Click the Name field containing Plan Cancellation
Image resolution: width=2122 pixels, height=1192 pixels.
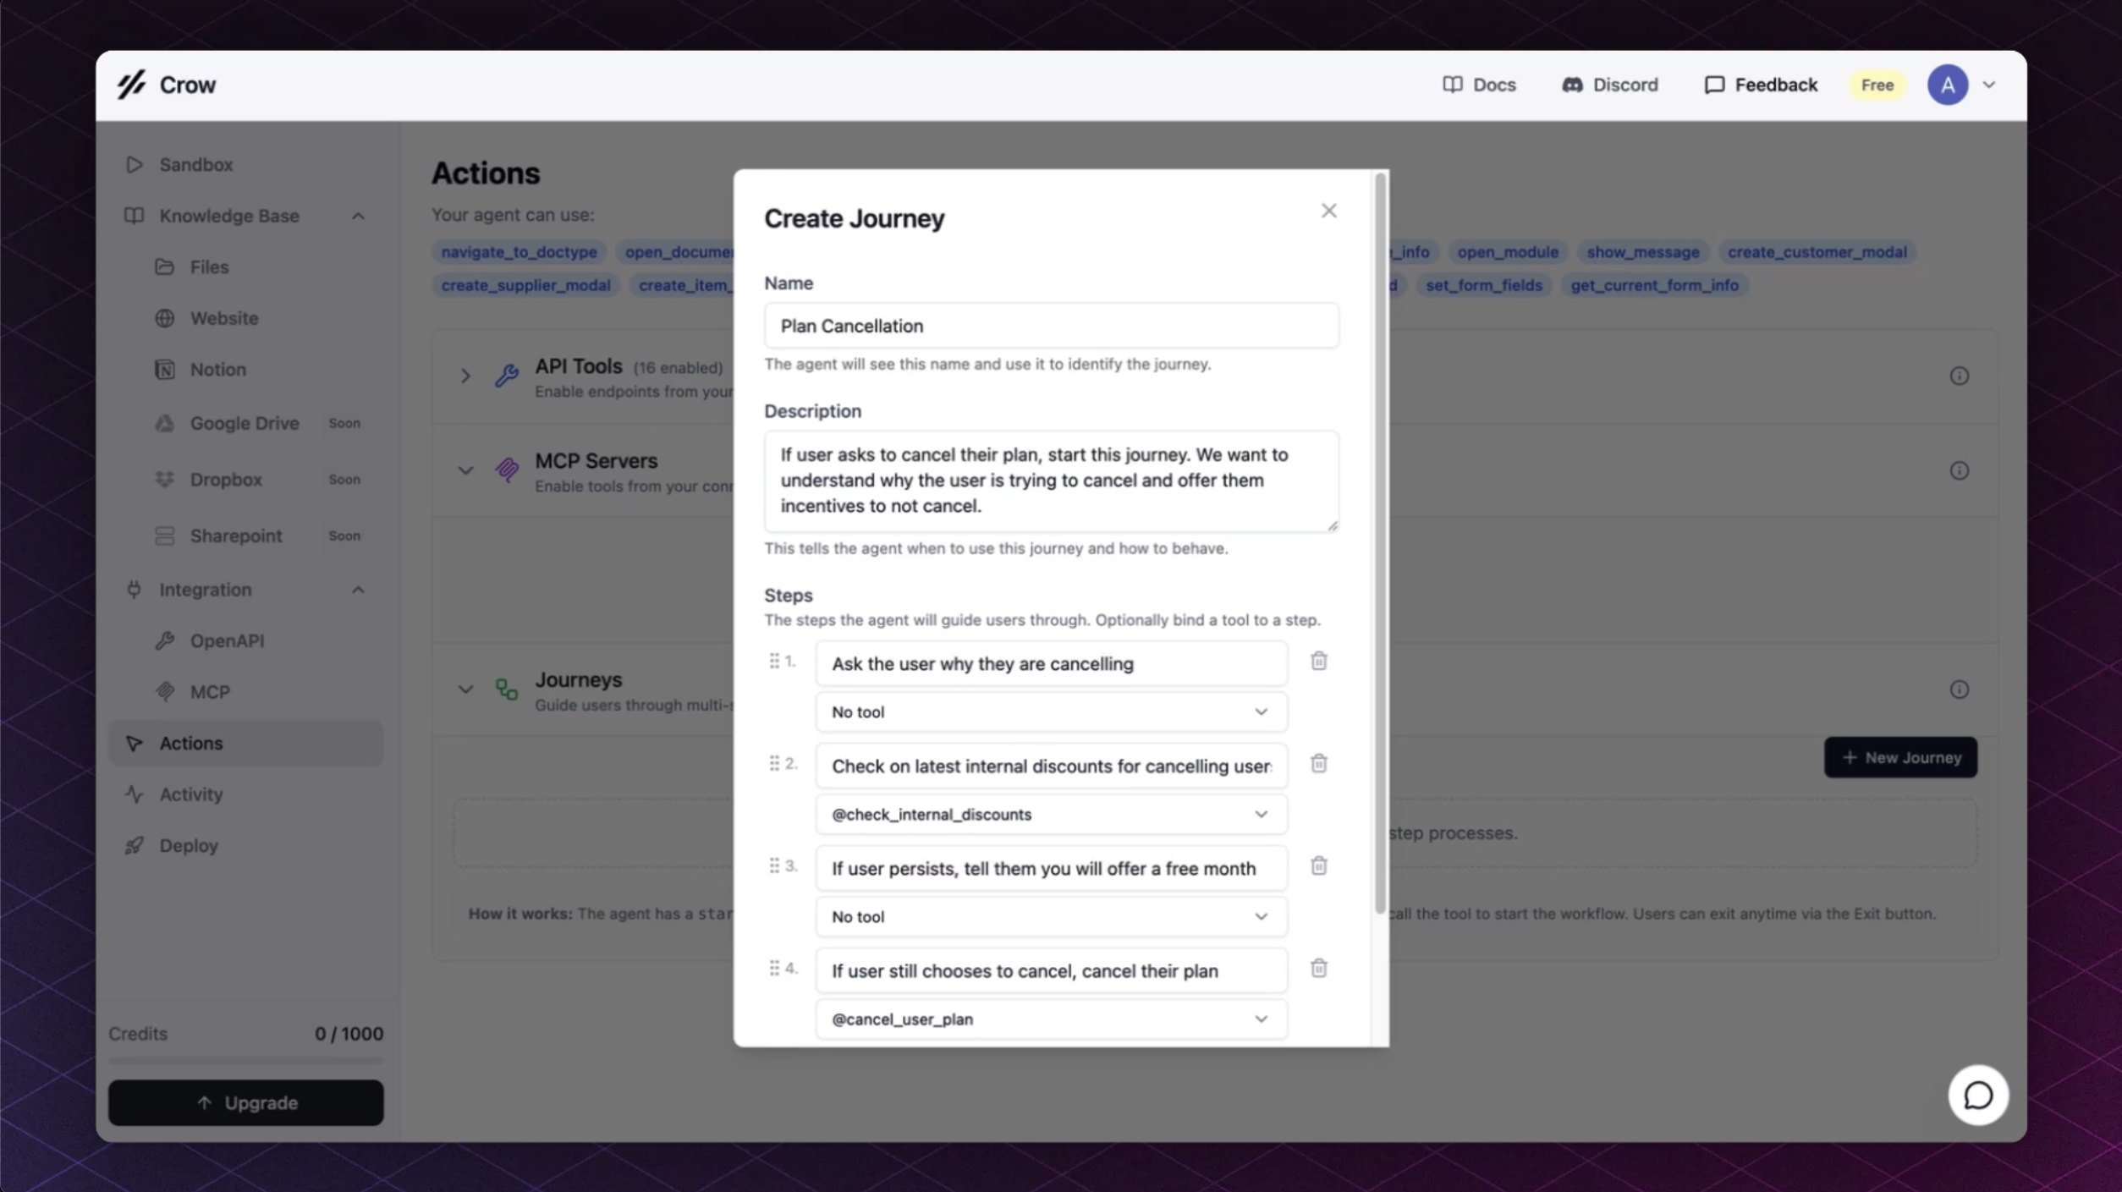point(1050,326)
